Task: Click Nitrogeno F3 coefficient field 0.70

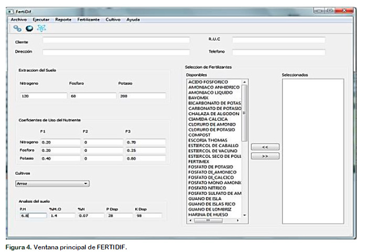Action: coord(146,142)
